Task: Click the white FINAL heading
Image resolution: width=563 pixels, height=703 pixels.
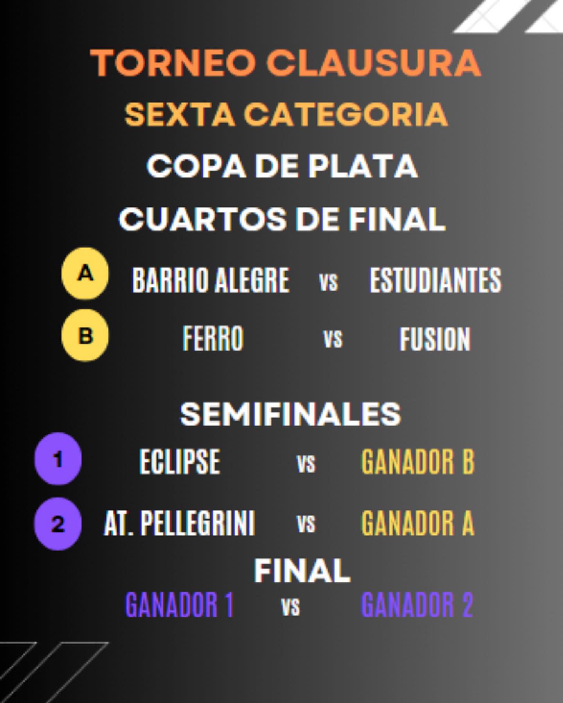Action: pyautogui.click(x=302, y=571)
